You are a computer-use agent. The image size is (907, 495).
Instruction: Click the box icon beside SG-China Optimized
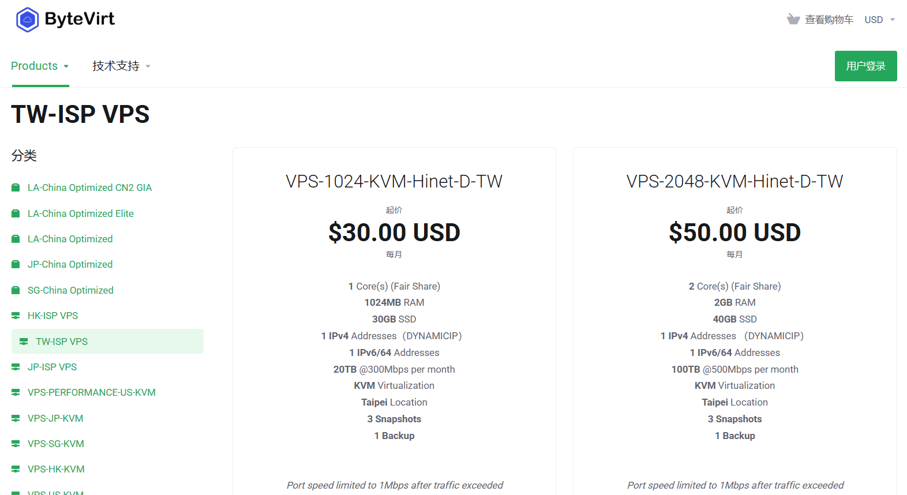15,290
